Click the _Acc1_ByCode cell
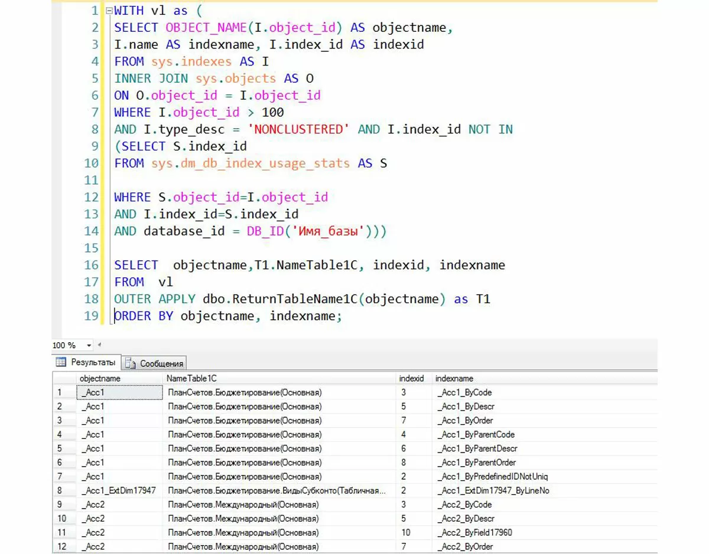Screen dimensions: 709x554 click(x=544, y=392)
